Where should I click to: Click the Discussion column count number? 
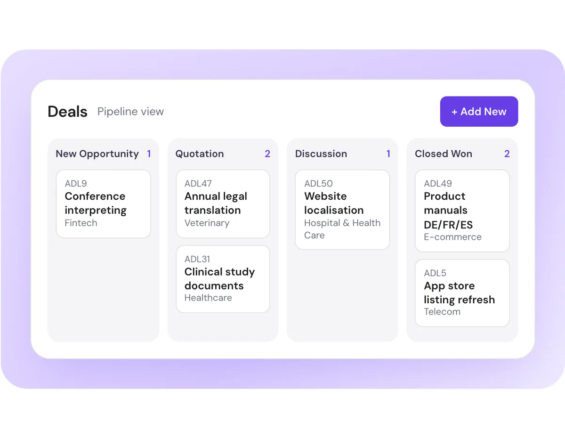click(388, 154)
